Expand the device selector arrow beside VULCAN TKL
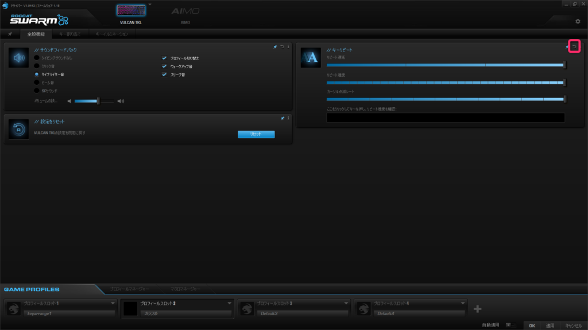The image size is (588, 330). (150, 5)
